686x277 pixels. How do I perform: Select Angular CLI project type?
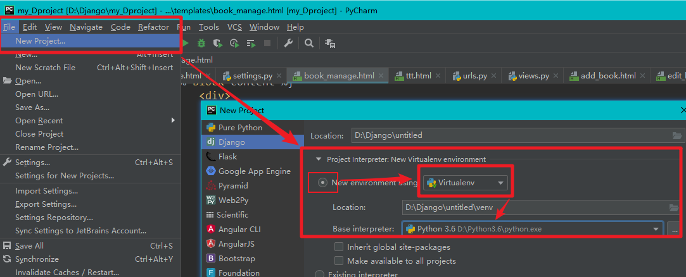[x=239, y=229]
